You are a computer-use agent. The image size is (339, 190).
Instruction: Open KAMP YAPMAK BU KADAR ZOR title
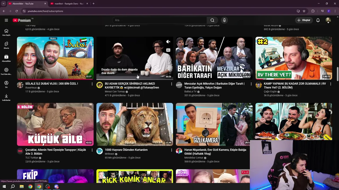click(x=295, y=85)
